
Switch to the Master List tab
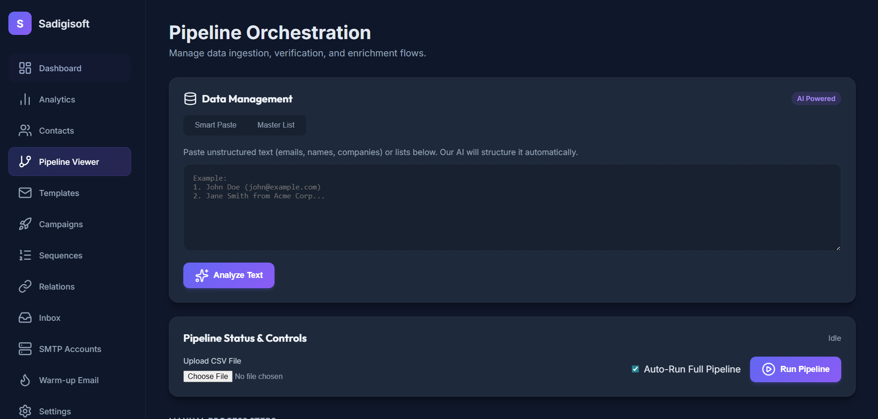pos(276,125)
